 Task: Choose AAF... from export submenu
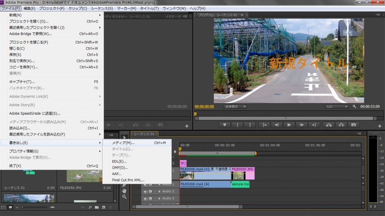tap(137, 174)
